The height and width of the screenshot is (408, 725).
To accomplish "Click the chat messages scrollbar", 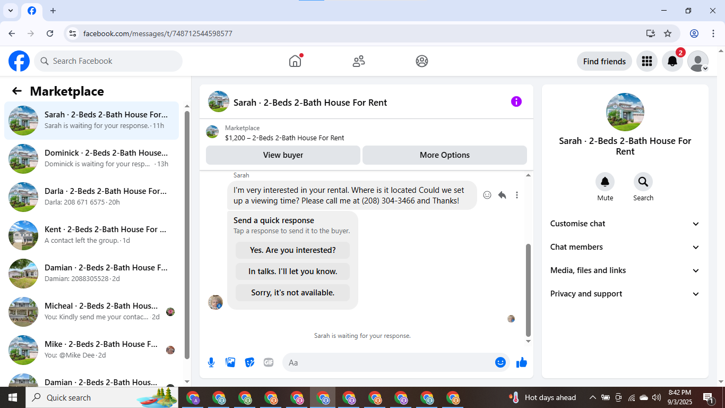I will pyautogui.click(x=528, y=291).
